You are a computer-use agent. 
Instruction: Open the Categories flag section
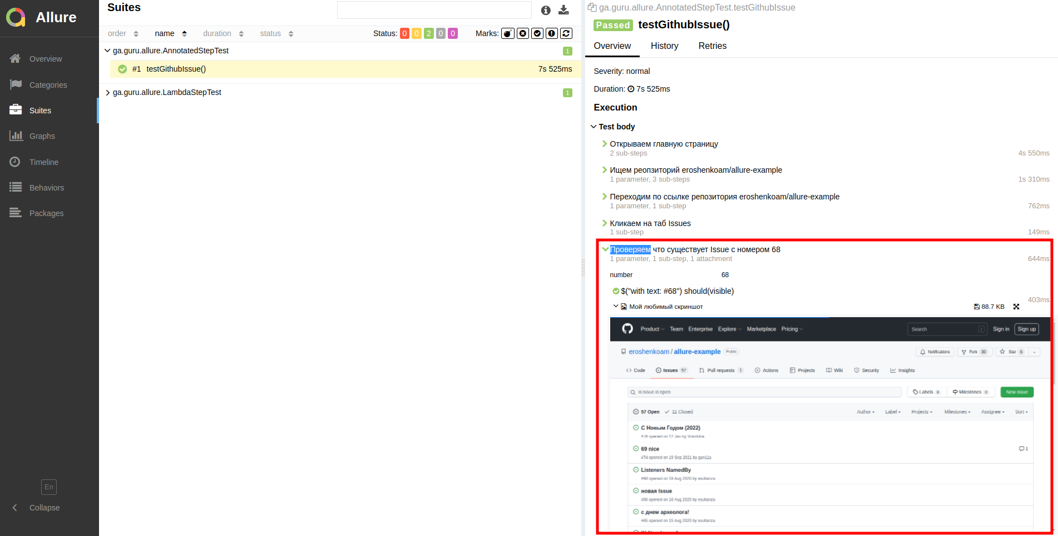[49, 85]
